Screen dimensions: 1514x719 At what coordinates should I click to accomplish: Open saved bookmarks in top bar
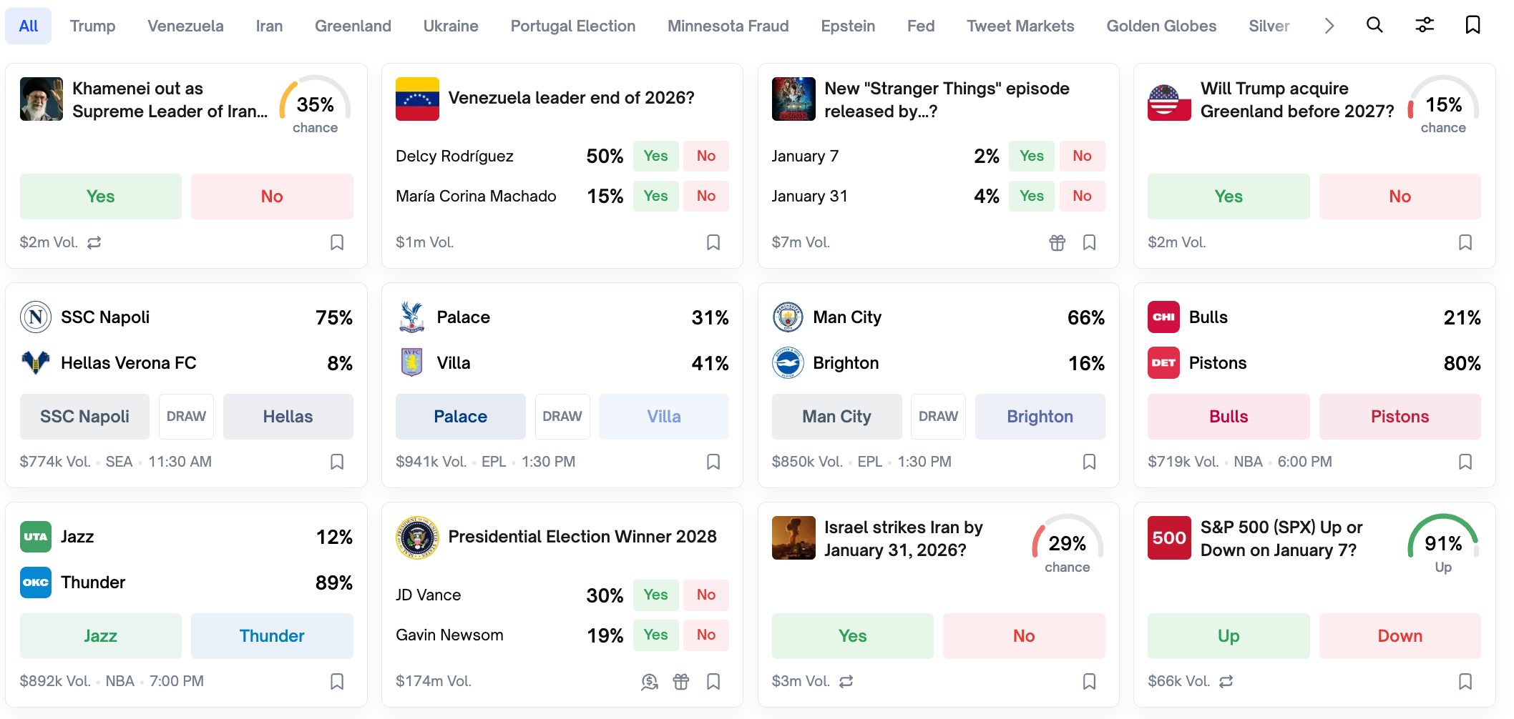[x=1473, y=26]
